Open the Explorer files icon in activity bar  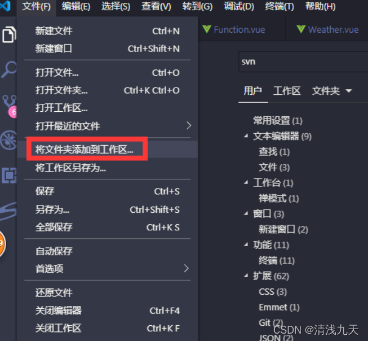tap(9, 34)
